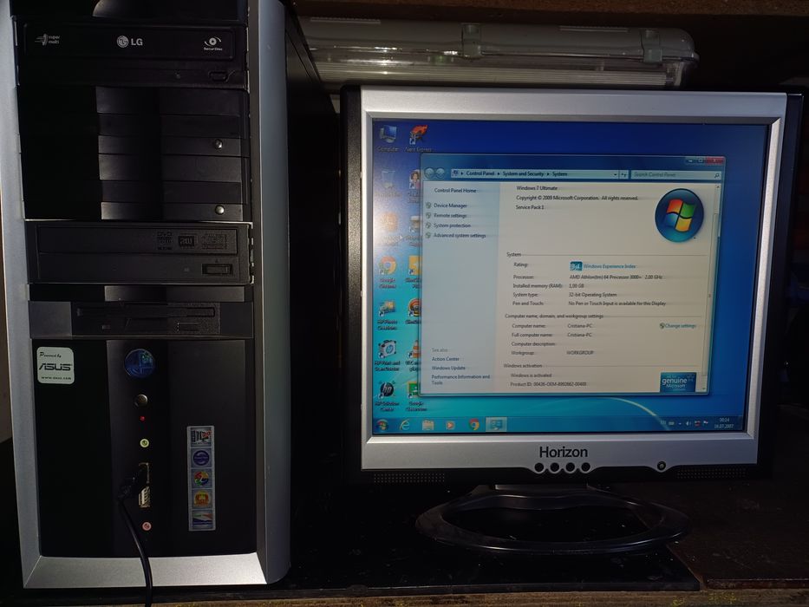Open Performance Information and Tools link
The width and height of the screenshot is (809, 607).
pos(460,380)
